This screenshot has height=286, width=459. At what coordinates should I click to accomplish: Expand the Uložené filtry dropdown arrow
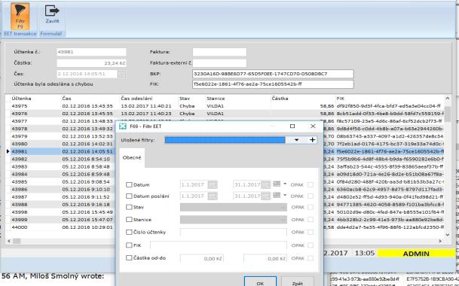pos(296,140)
